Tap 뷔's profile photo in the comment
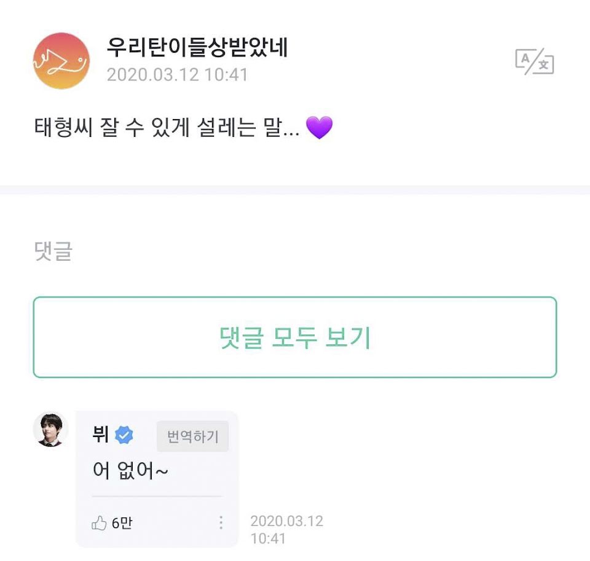 (50, 429)
